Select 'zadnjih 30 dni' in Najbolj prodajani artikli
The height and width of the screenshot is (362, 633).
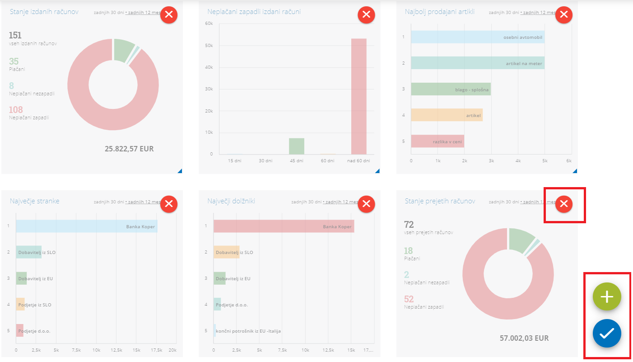pos(504,13)
